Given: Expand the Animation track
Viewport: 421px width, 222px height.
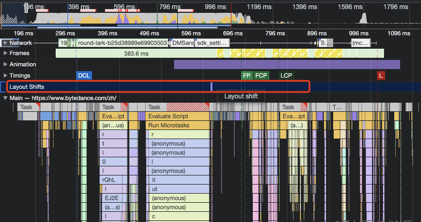Looking at the screenshot, I should 5,64.
